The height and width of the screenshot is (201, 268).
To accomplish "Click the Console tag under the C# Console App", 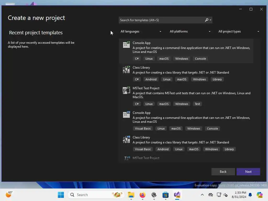I will point(200,59).
